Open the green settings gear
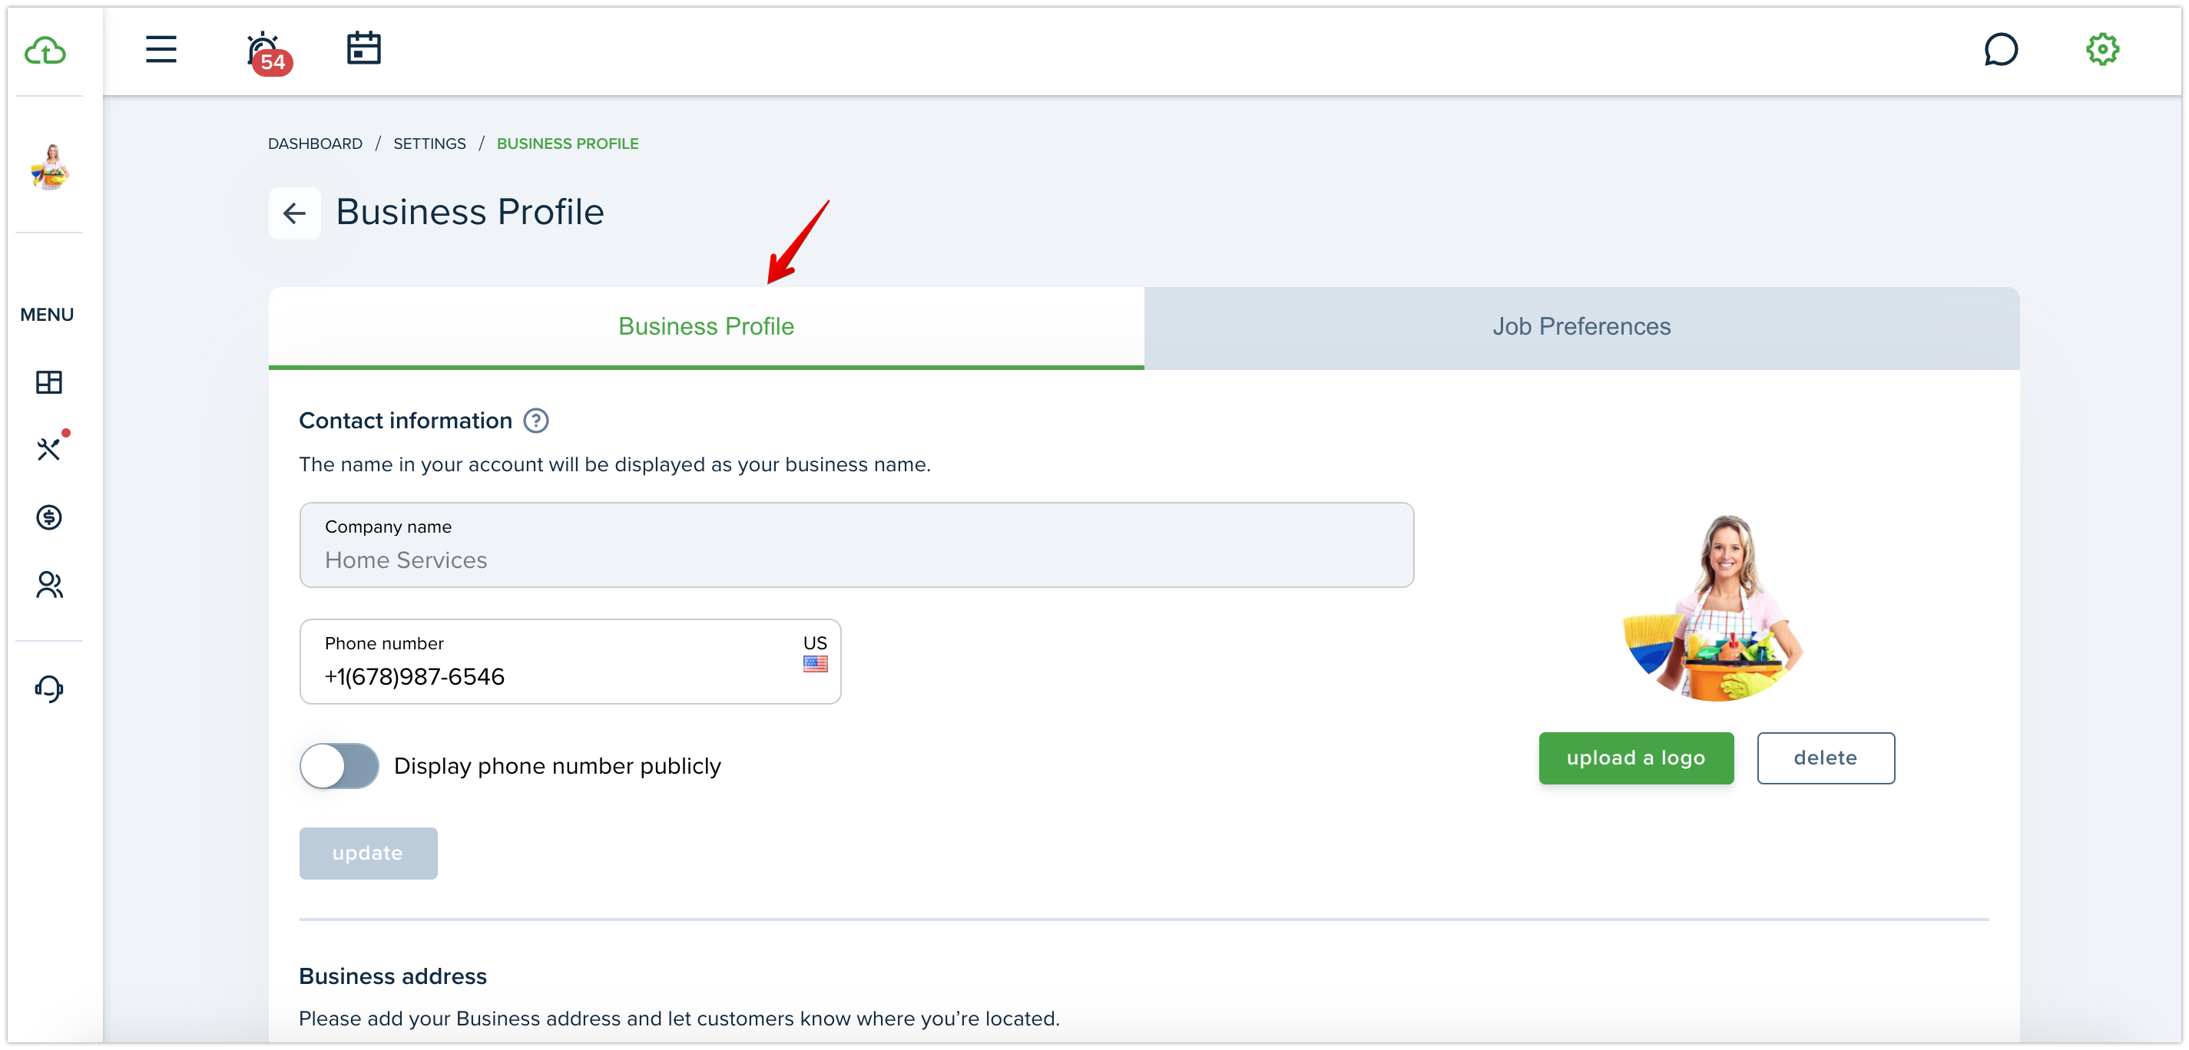 pos(2102,49)
